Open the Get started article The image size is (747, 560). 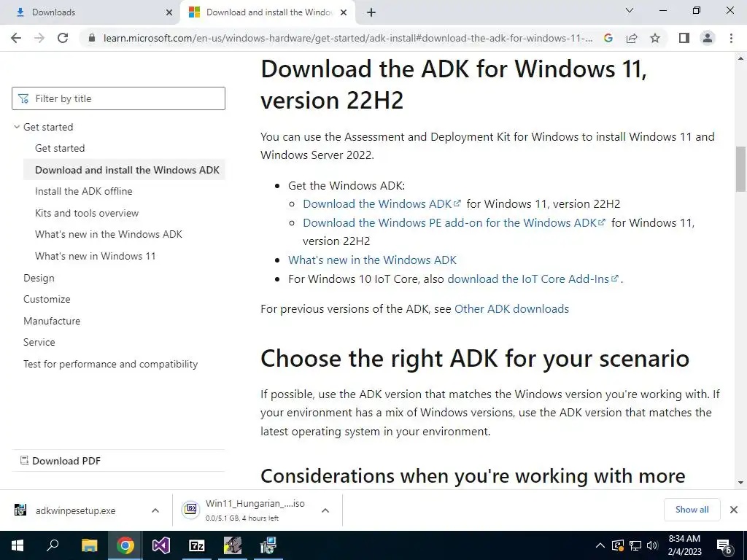[x=60, y=148]
